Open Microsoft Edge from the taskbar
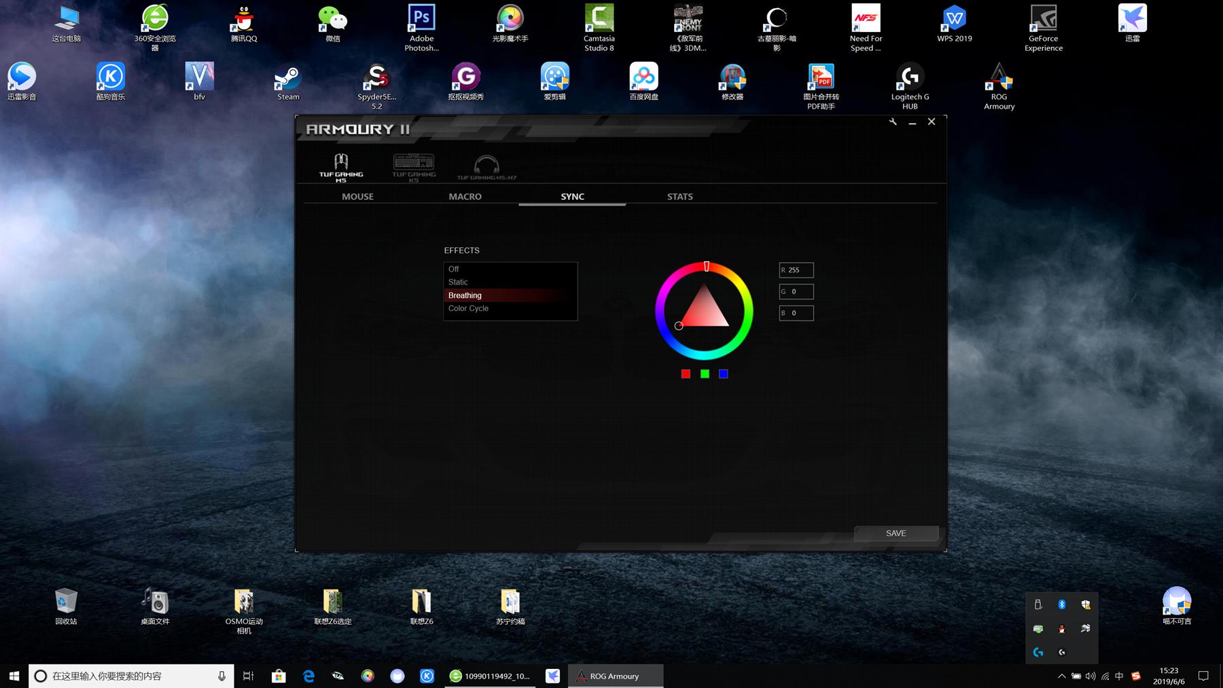 (308, 676)
